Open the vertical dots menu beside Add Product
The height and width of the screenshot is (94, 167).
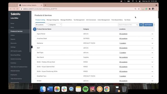click(154, 25)
